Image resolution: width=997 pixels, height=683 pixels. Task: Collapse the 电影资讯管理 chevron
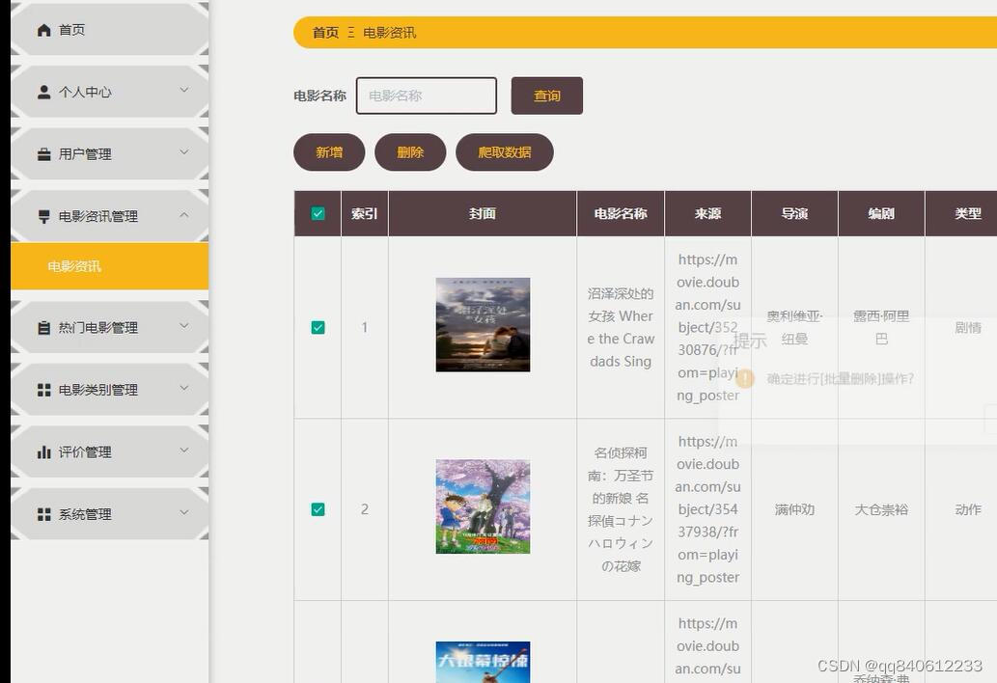click(x=183, y=215)
